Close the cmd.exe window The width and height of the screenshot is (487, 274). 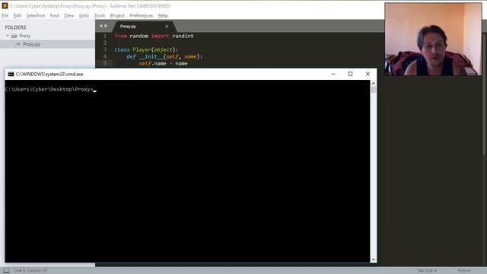tap(368, 74)
